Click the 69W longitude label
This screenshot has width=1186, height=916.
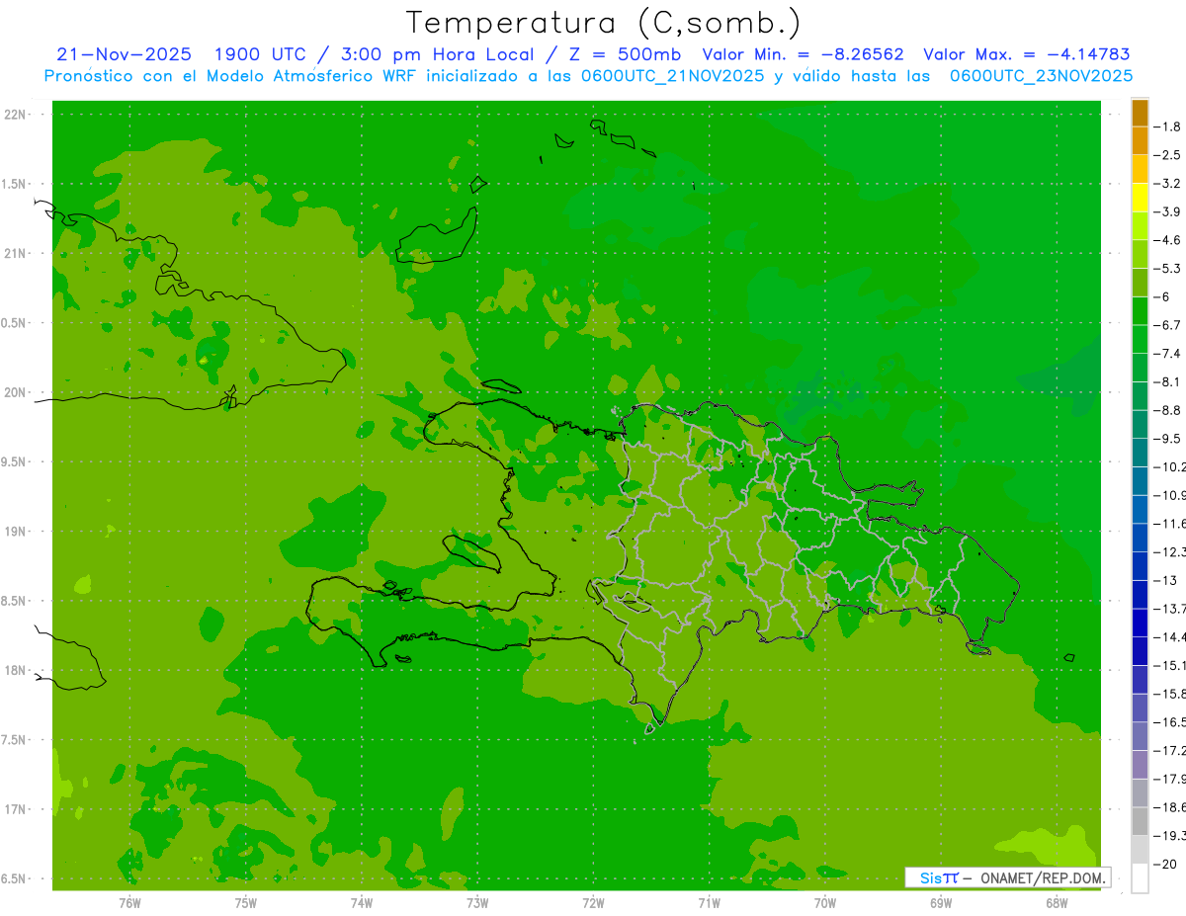(x=941, y=903)
